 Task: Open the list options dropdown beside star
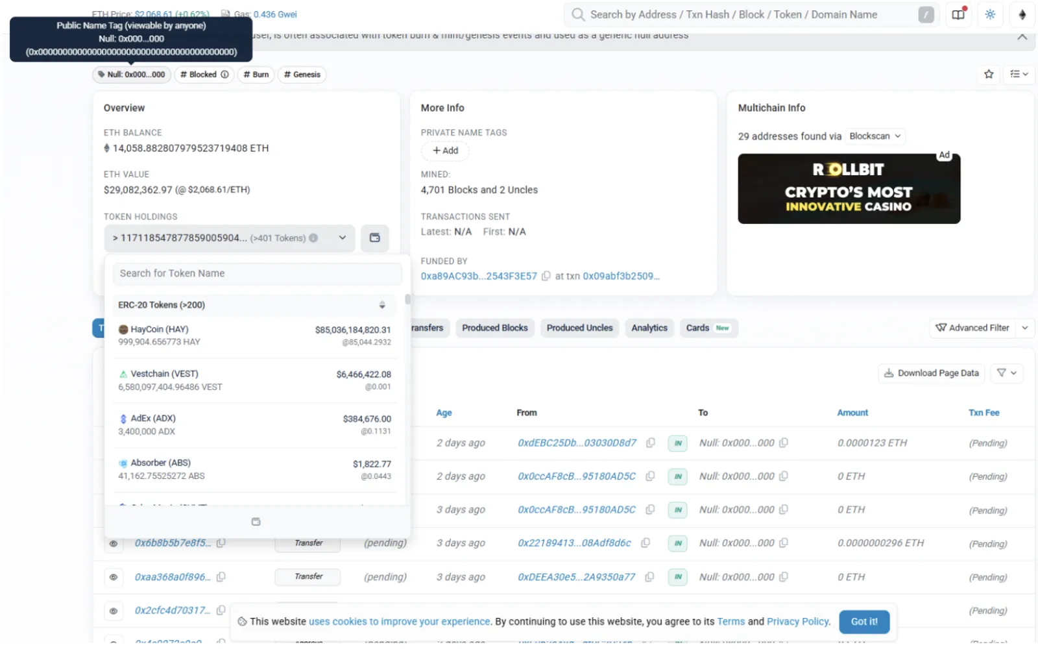click(1019, 74)
